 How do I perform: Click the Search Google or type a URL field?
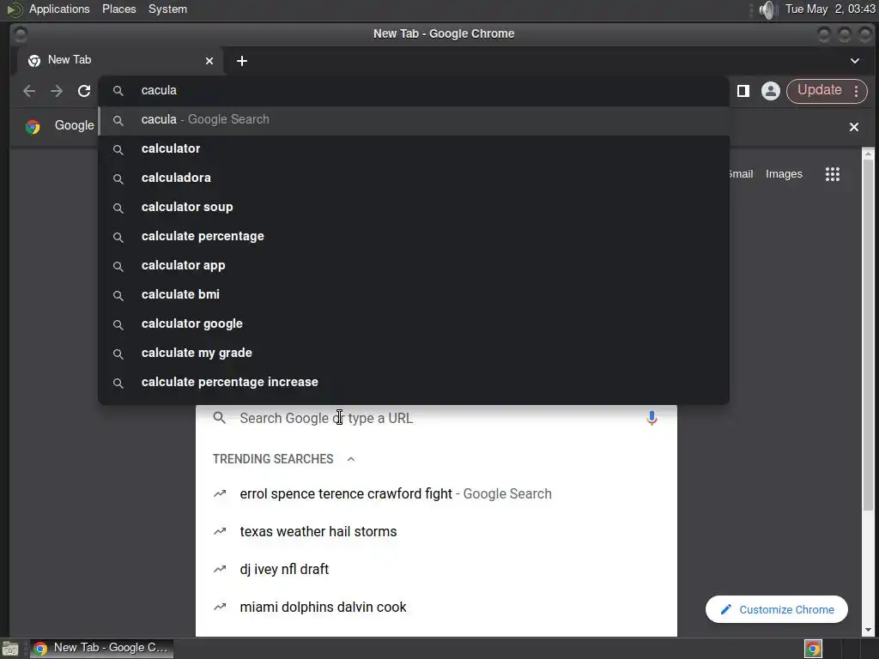pos(436,418)
